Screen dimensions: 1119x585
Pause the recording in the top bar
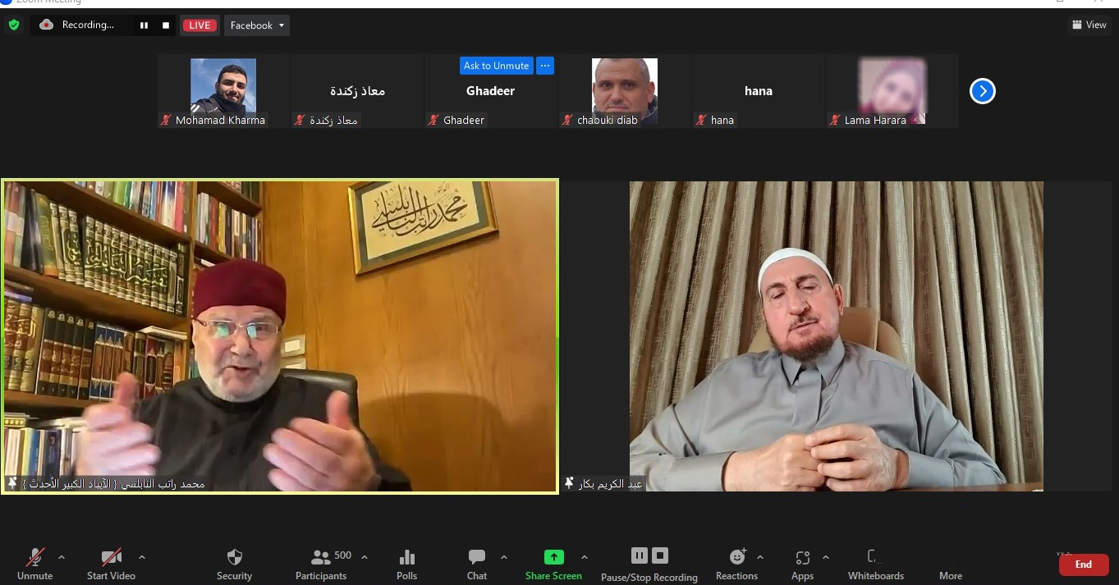144,25
